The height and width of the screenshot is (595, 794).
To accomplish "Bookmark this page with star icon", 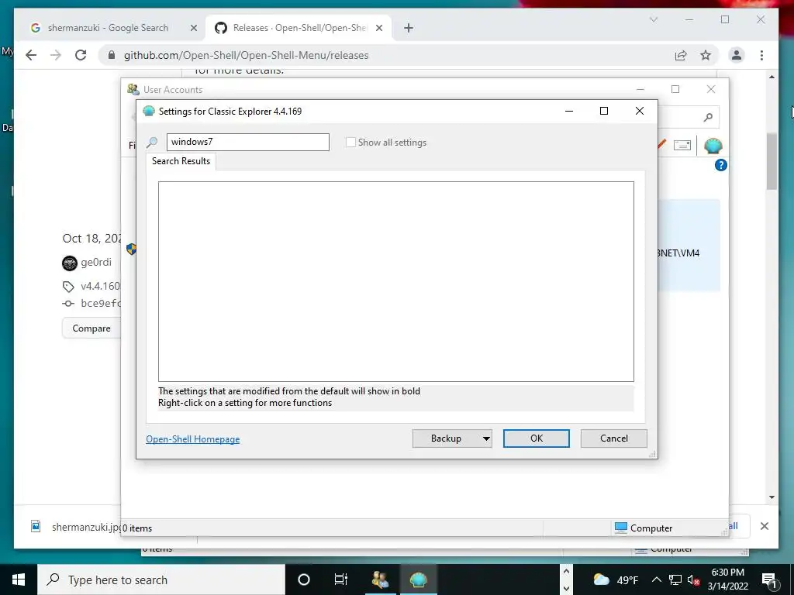I will click(706, 55).
